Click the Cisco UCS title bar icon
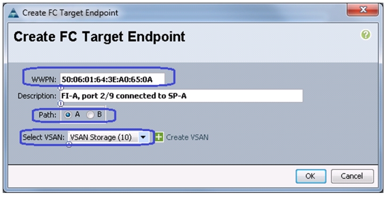The height and width of the screenshot is (210, 390). [x=13, y=13]
